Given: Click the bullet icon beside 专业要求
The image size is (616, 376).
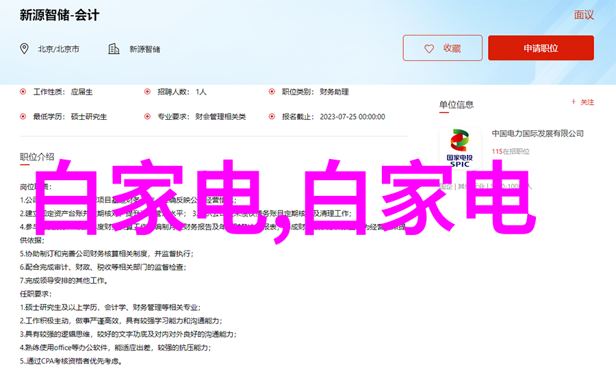Looking at the screenshot, I should tap(147, 116).
